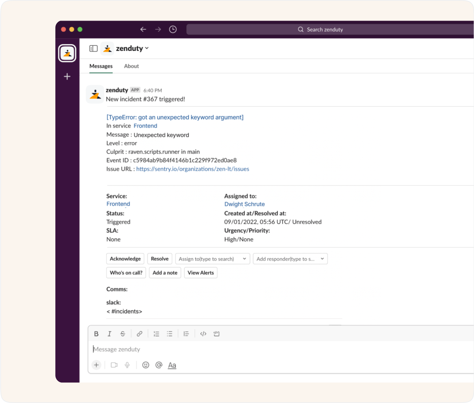Mention someone with the @ icon

pos(159,365)
